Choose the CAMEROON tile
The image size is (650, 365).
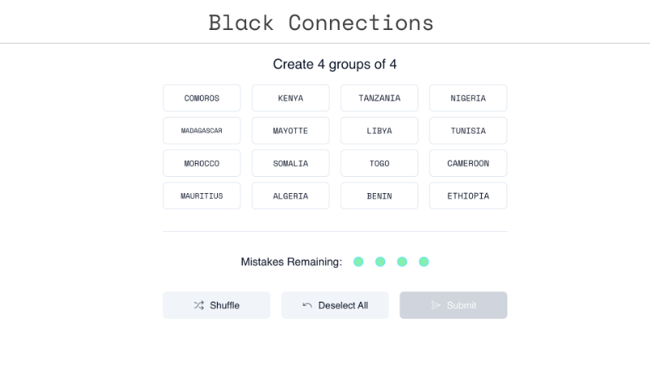(x=468, y=163)
